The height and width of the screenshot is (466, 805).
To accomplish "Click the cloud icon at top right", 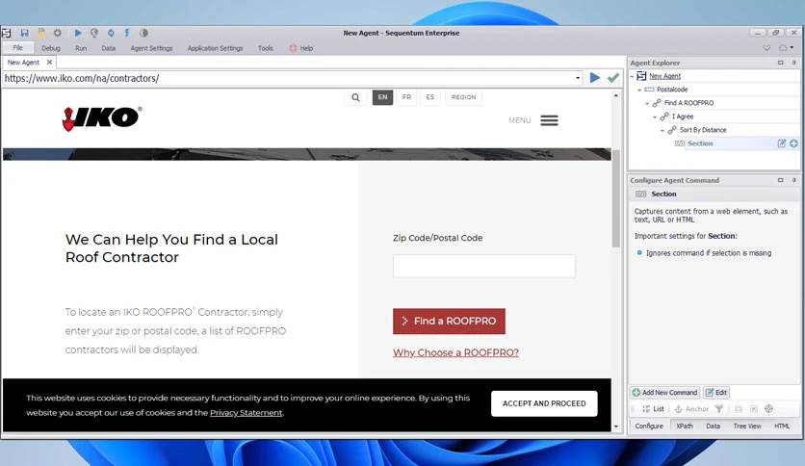I will click(x=785, y=48).
